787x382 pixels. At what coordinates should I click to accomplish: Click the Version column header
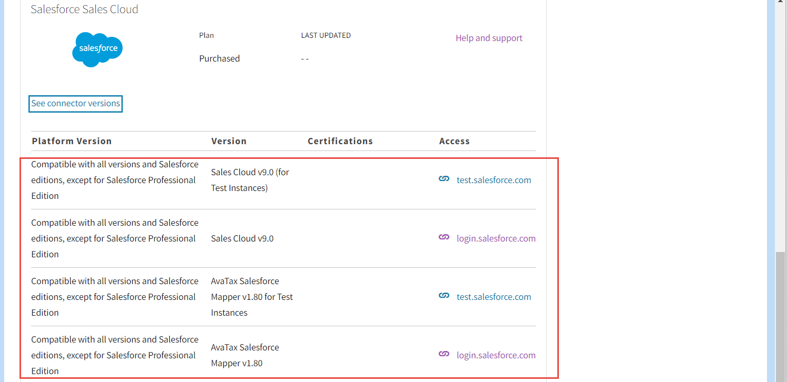tap(229, 141)
